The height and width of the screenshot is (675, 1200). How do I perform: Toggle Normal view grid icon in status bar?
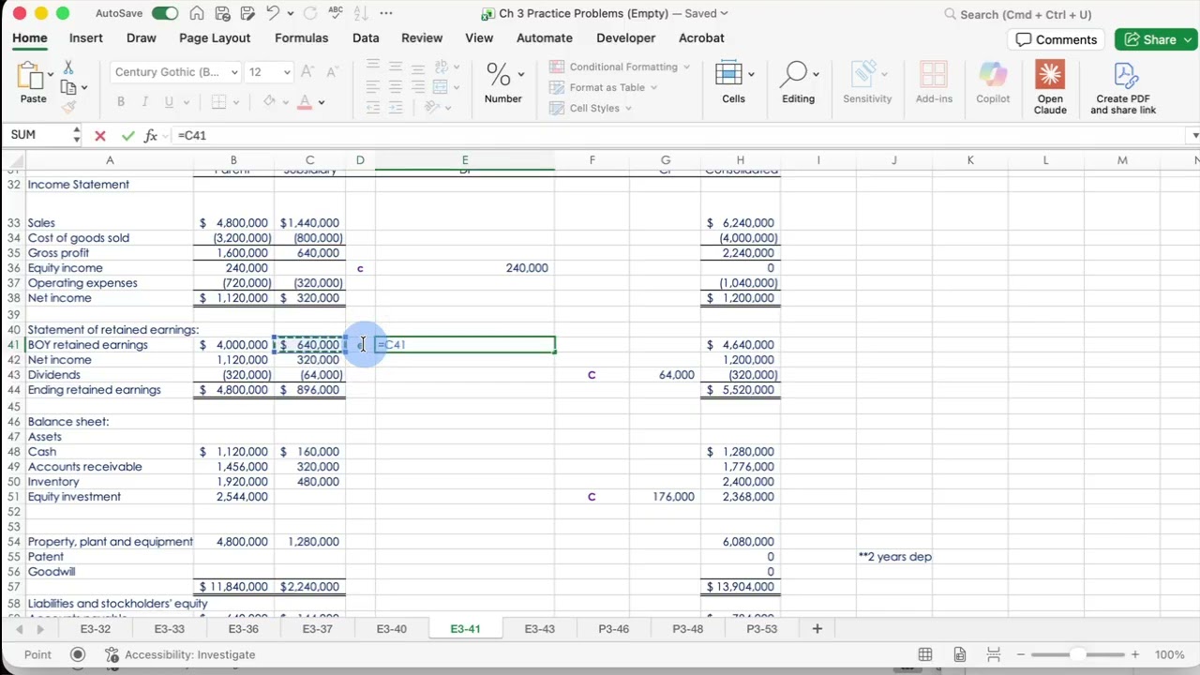click(x=925, y=654)
